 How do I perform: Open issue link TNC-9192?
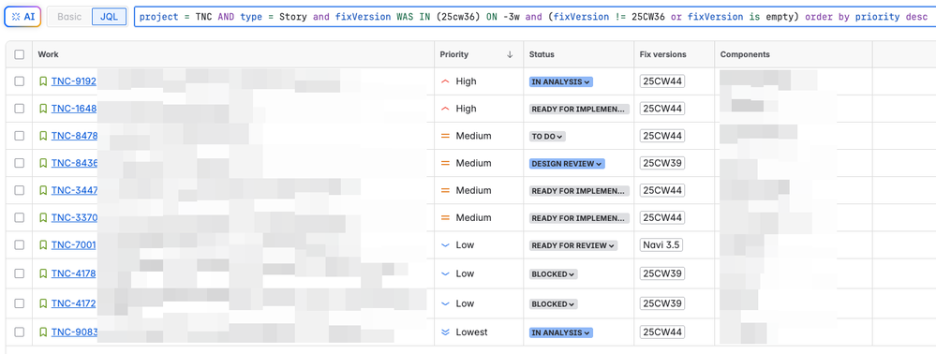click(x=74, y=81)
